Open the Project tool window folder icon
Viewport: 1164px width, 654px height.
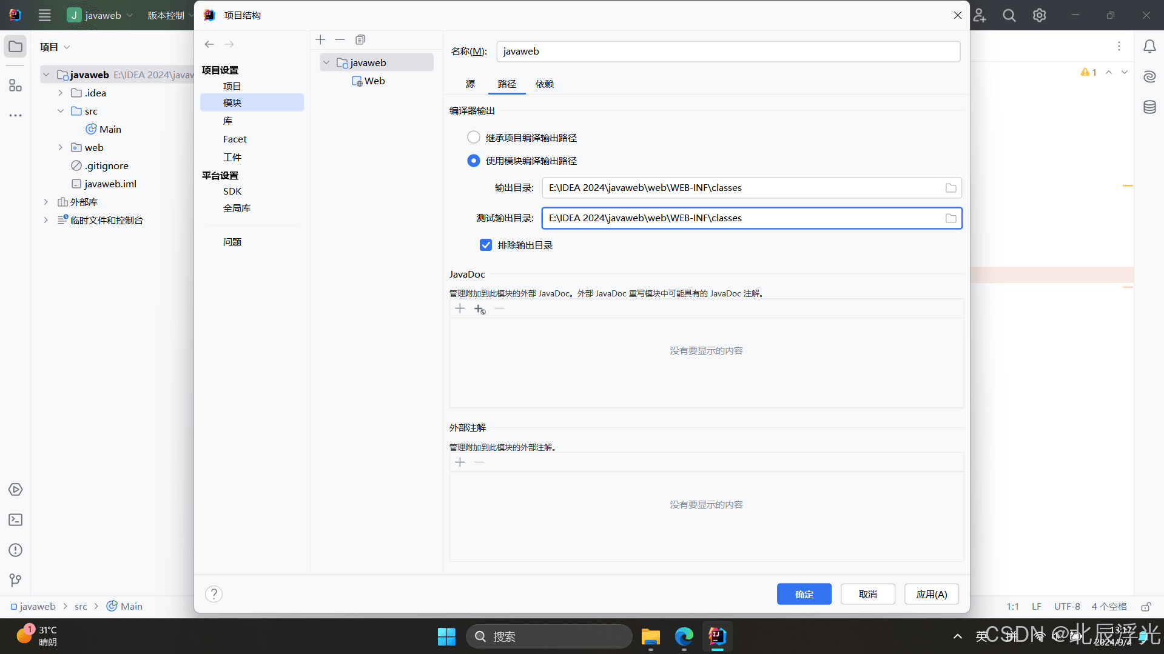point(15,47)
